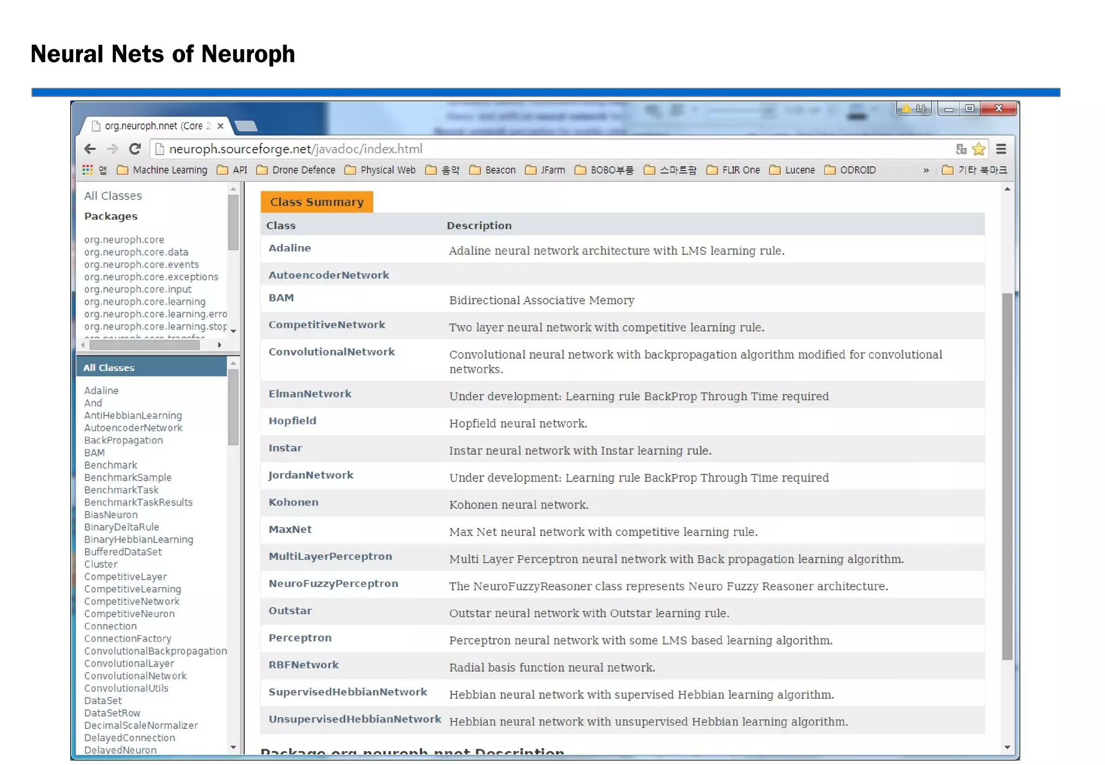Viewport: 1105px width, 765px height.
Task: Open the SupervisedHebbianNetwork class link
Action: click(x=348, y=692)
